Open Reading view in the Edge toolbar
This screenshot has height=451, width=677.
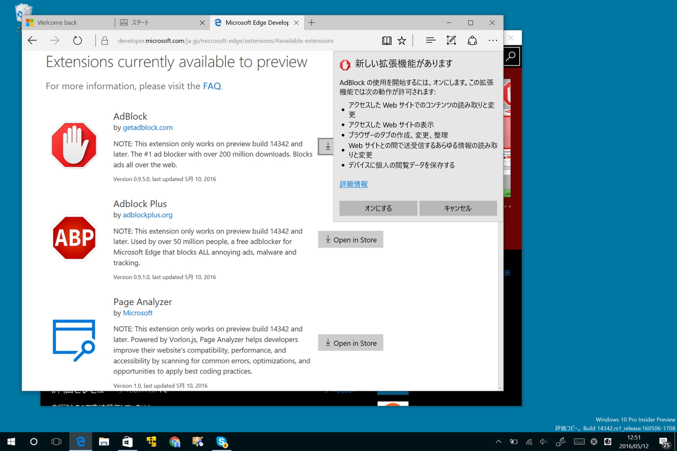click(x=387, y=40)
